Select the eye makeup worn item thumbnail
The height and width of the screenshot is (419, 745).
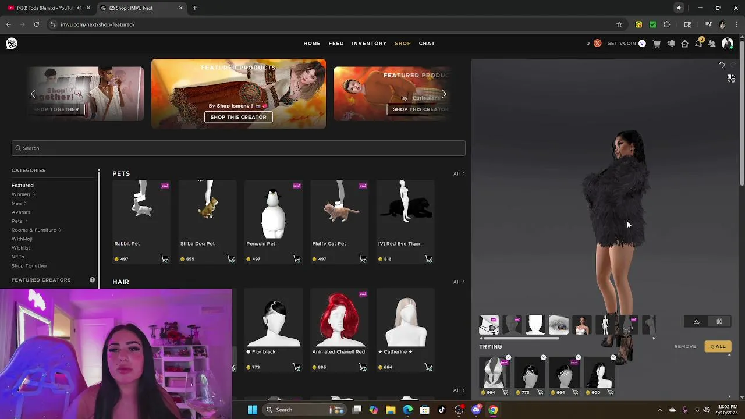click(558, 325)
